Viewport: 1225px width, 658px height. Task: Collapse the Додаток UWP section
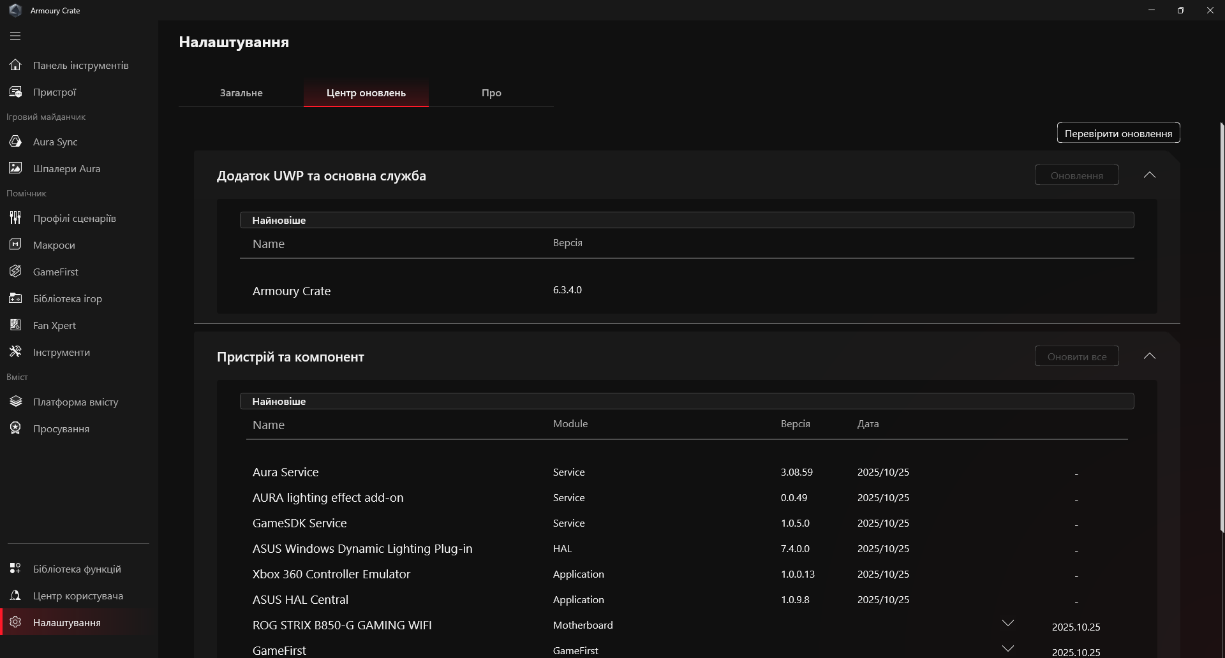click(1149, 175)
